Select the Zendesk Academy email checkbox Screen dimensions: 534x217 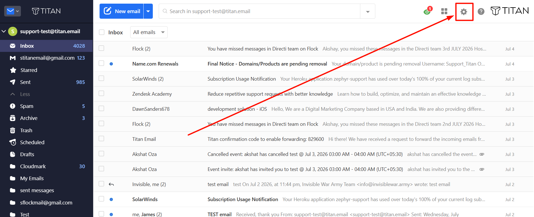point(102,93)
